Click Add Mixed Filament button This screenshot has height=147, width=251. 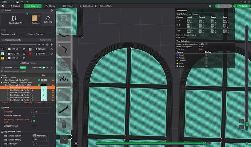click(x=27, y=63)
